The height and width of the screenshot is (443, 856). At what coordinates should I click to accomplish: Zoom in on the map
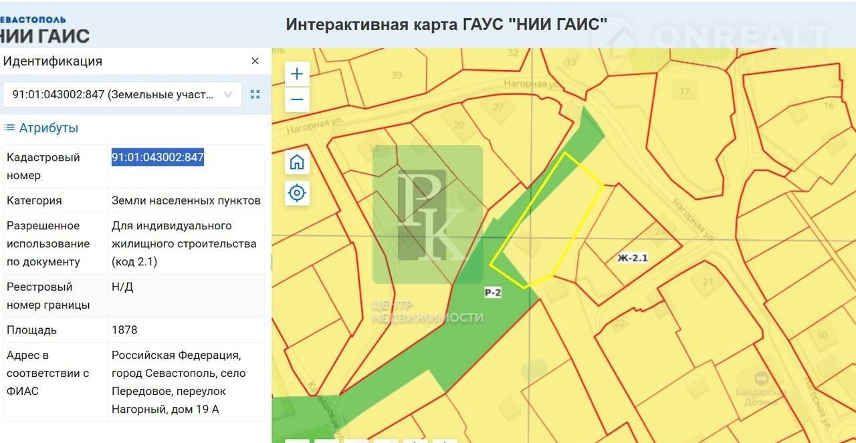click(x=297, y=74)
